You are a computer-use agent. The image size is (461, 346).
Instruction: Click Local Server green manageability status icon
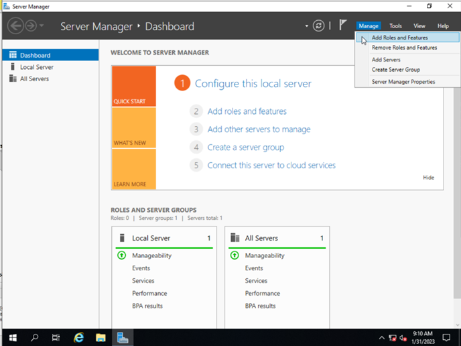tap(122, 255)
